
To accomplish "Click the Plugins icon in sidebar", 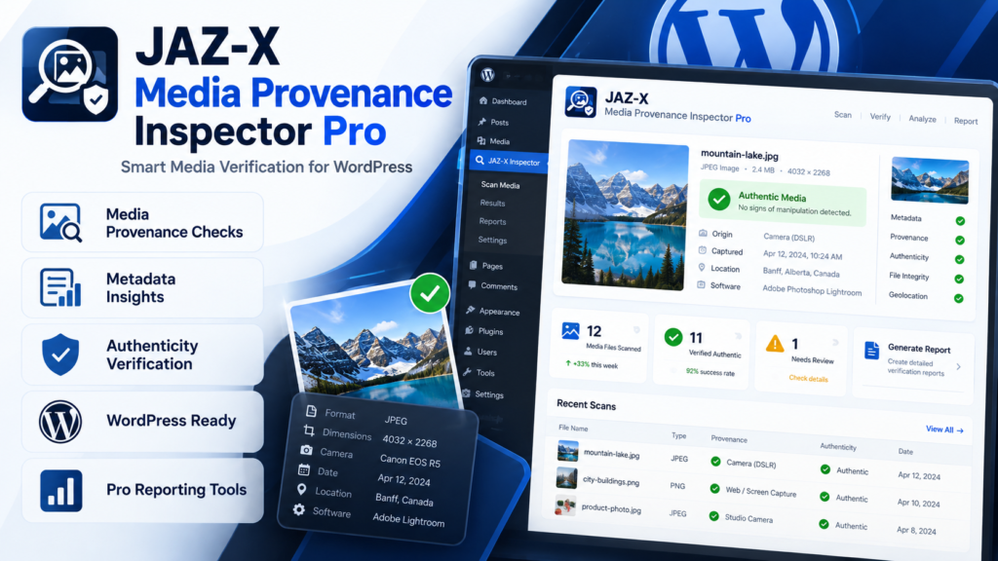I will [469, 330].
